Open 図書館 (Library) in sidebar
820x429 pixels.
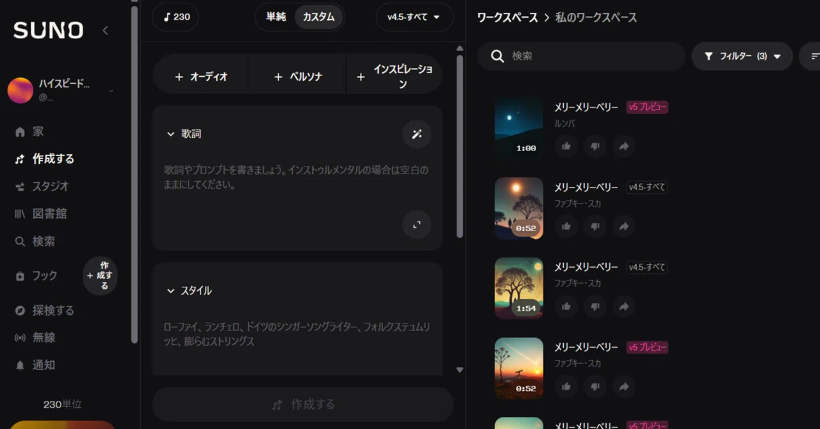[x=41, y=214]
